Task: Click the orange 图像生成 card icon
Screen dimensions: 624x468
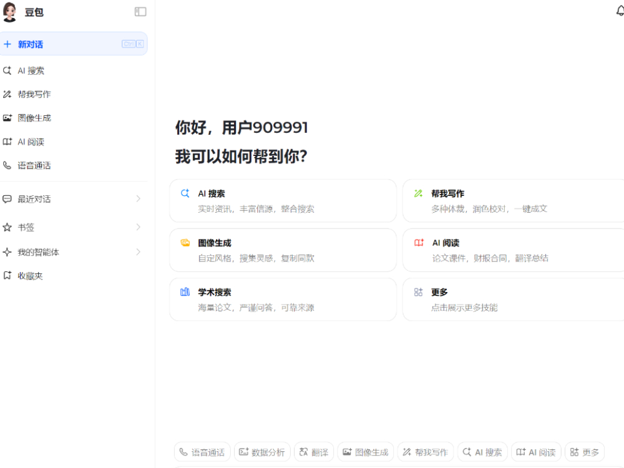Action: [185, 243]
